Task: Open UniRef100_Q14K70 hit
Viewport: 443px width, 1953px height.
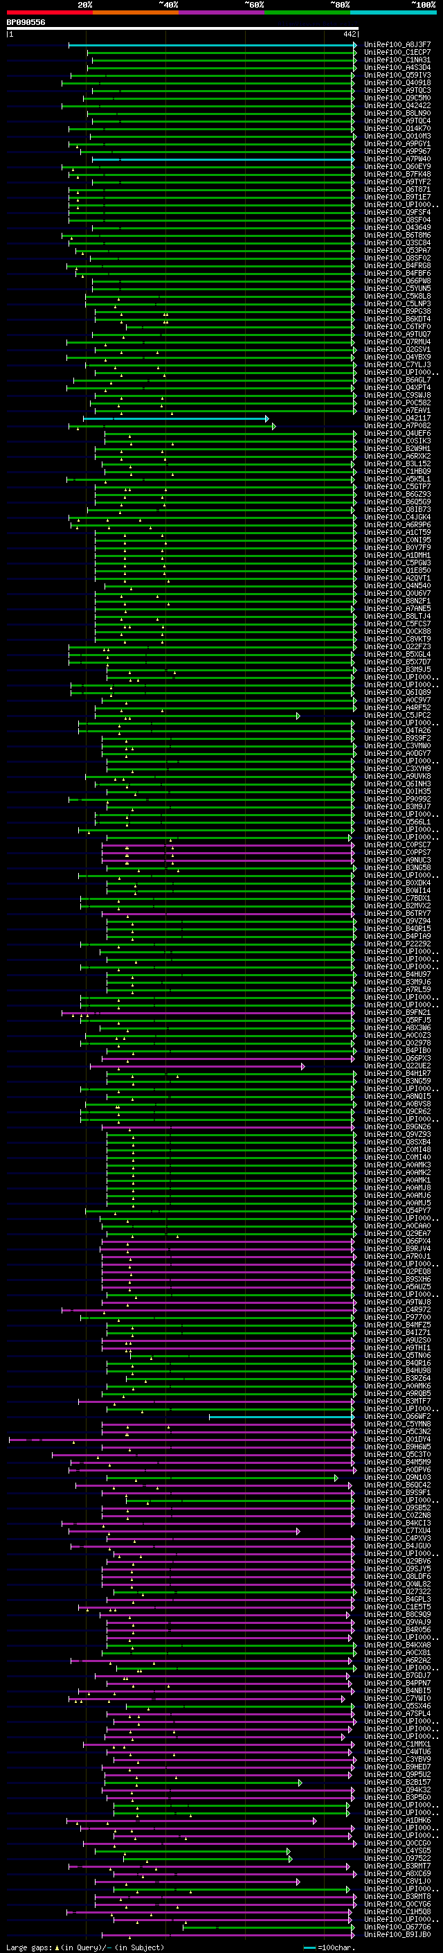Action: tap(397, 129)
